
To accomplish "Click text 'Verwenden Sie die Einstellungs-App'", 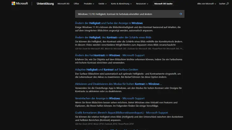I will point(95,88).
